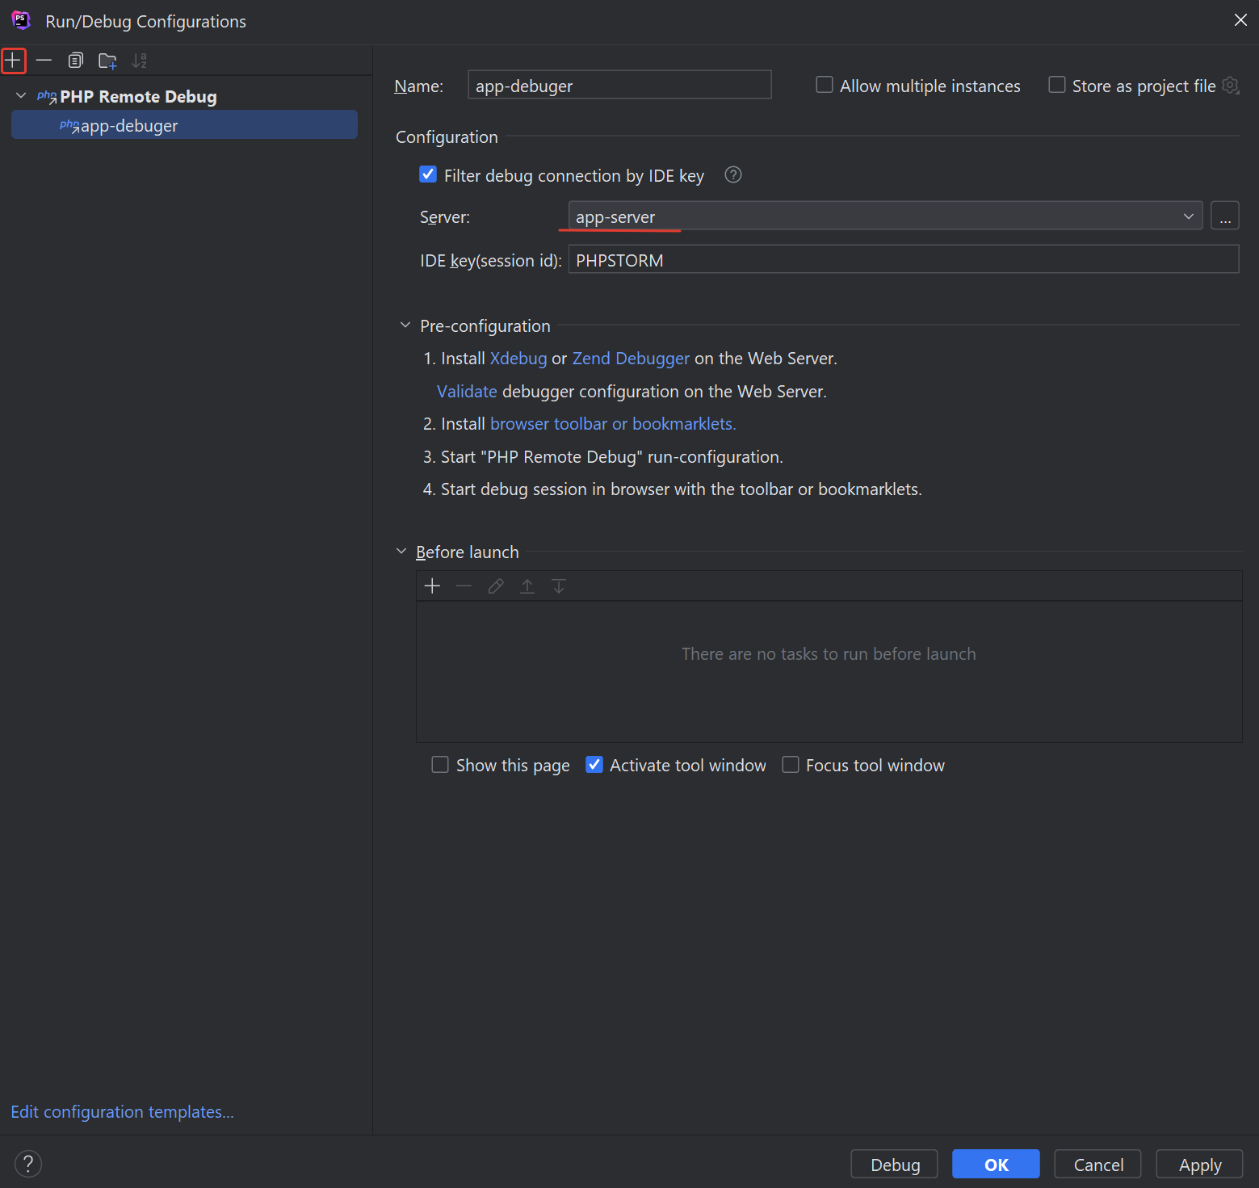Click the Debug button
The height and width of the screenshot is (1188, 1259).
[895, 1165]
